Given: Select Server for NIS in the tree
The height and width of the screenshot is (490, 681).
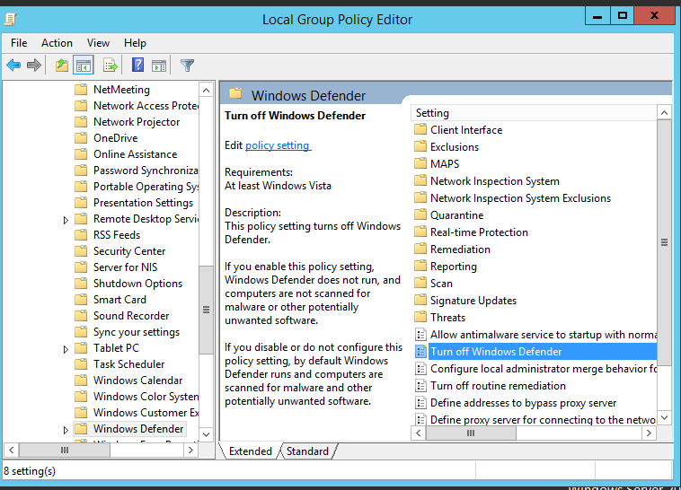Looking at the screenshot, I should (x=125, y=267).
